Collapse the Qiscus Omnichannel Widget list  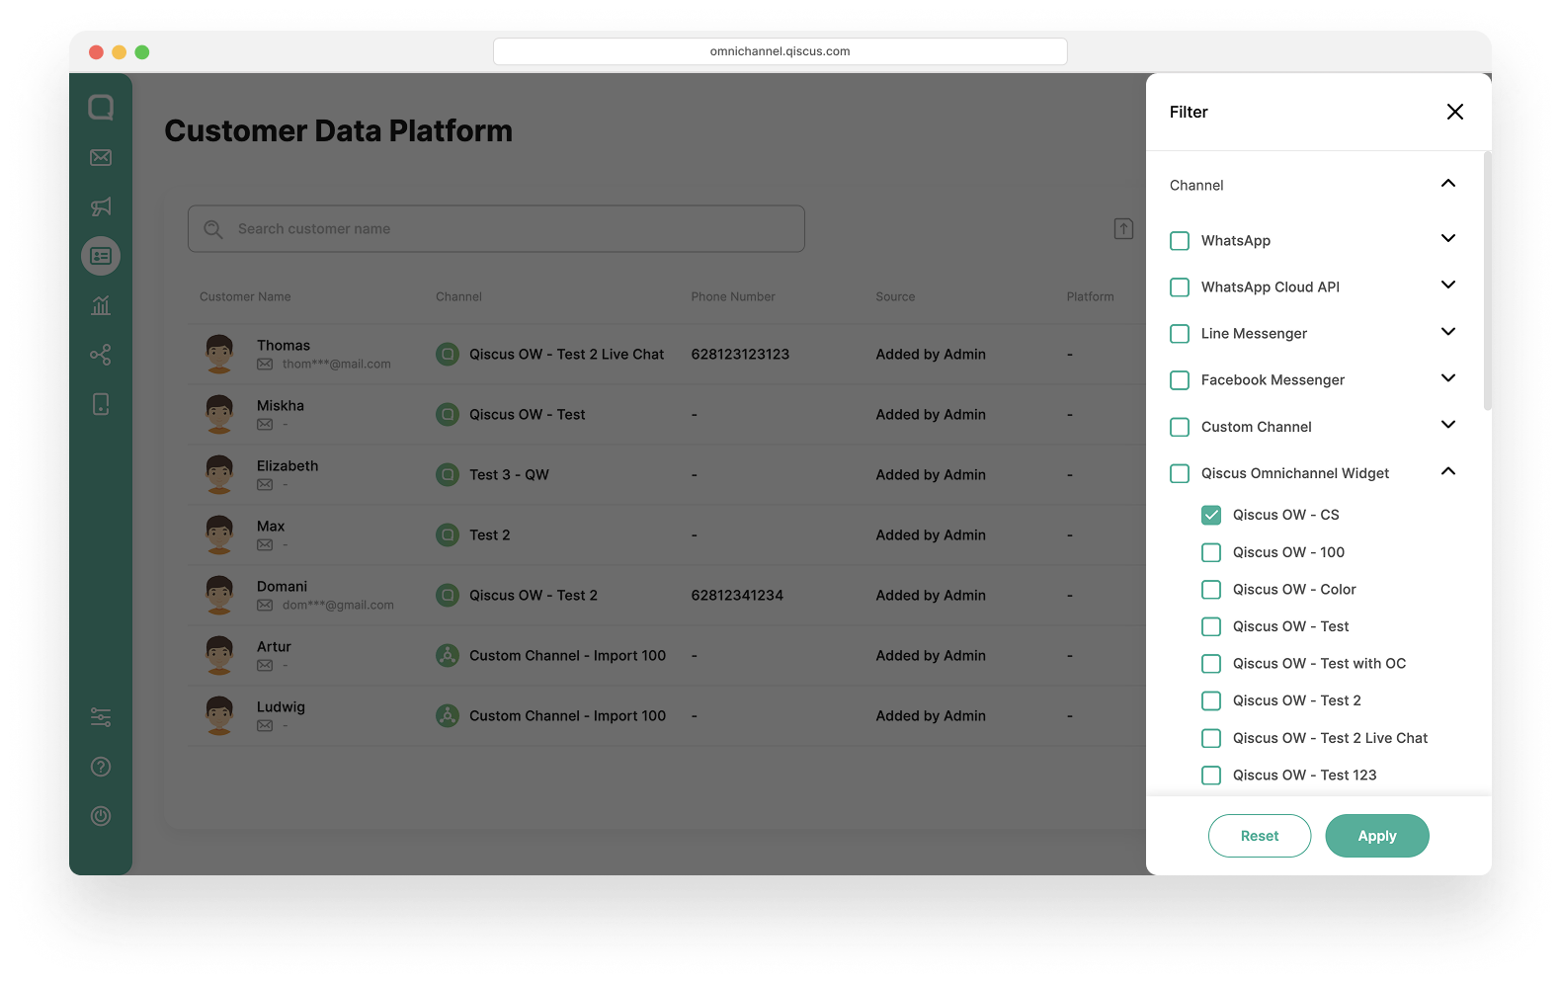point(1448,470)
